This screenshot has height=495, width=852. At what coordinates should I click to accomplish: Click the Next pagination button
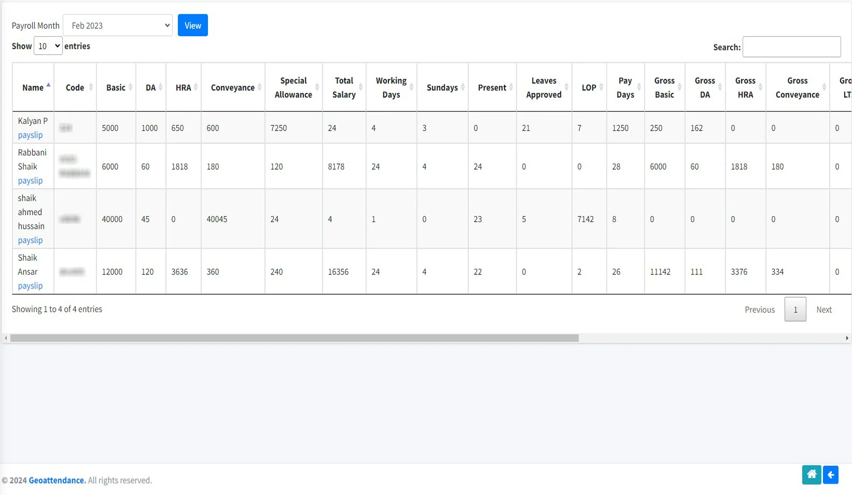[x=824, y=309]
